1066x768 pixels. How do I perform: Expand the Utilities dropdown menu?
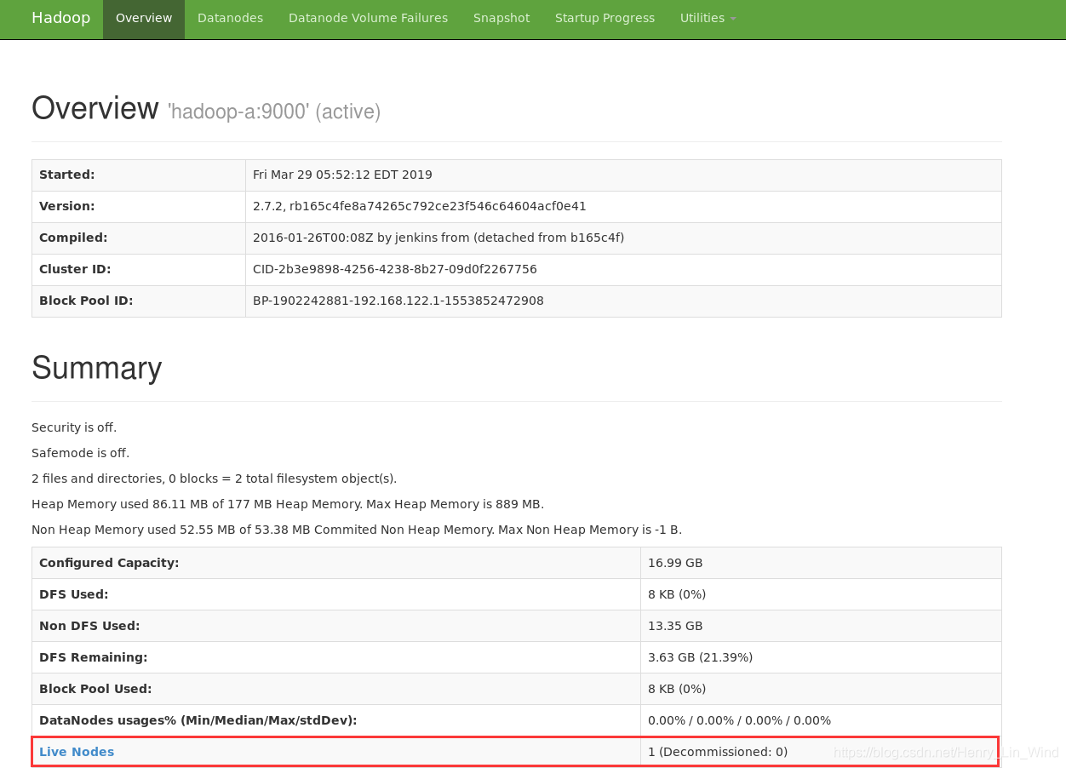708,19
